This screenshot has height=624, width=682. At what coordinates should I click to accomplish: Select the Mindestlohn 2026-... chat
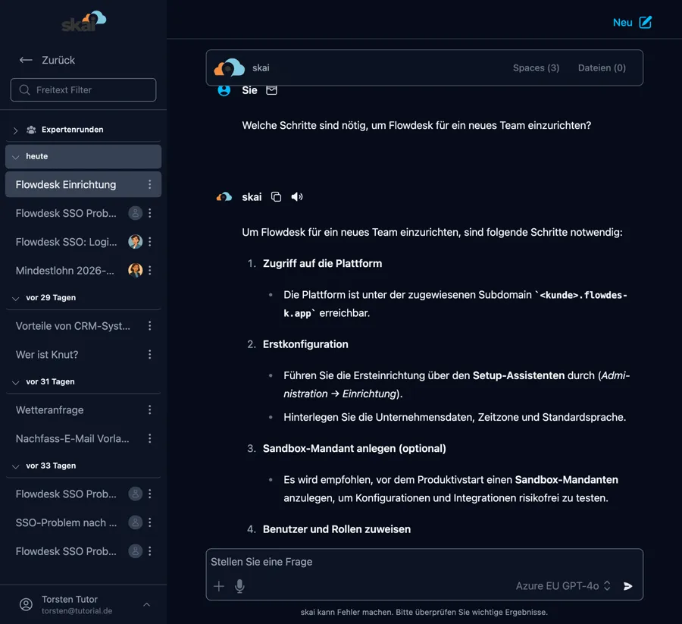[65, 271]
